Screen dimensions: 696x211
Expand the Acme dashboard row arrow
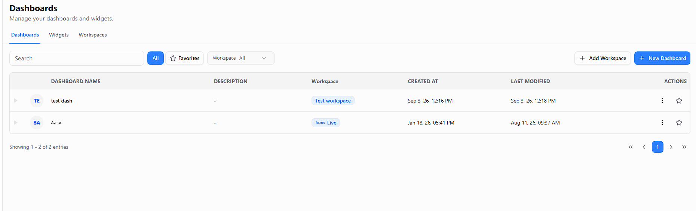tap(16, 123)
